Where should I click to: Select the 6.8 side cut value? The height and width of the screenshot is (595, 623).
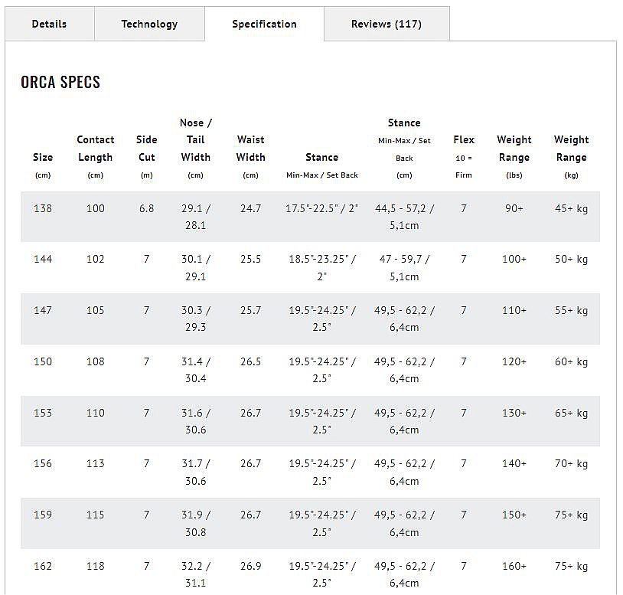pos(146,208)
